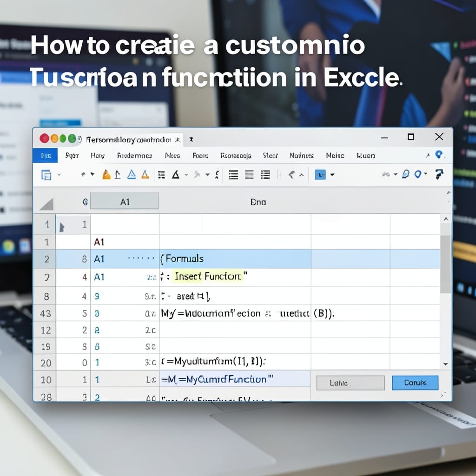Open the dropdown next to the toolbar location pin
The width and height of the screenshot is (476, 476).
[x=425, y=174]
